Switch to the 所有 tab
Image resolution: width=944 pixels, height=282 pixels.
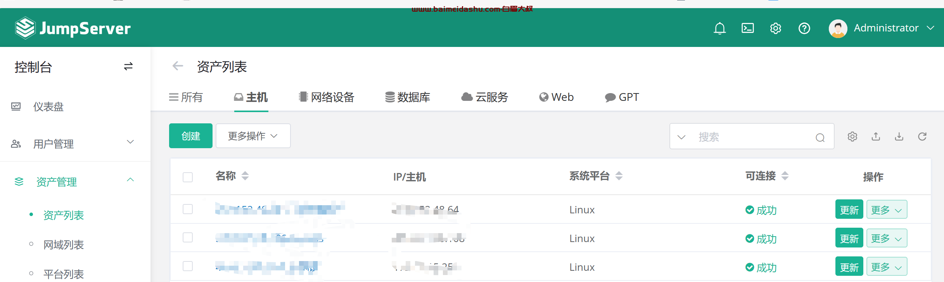click(186, 97)
